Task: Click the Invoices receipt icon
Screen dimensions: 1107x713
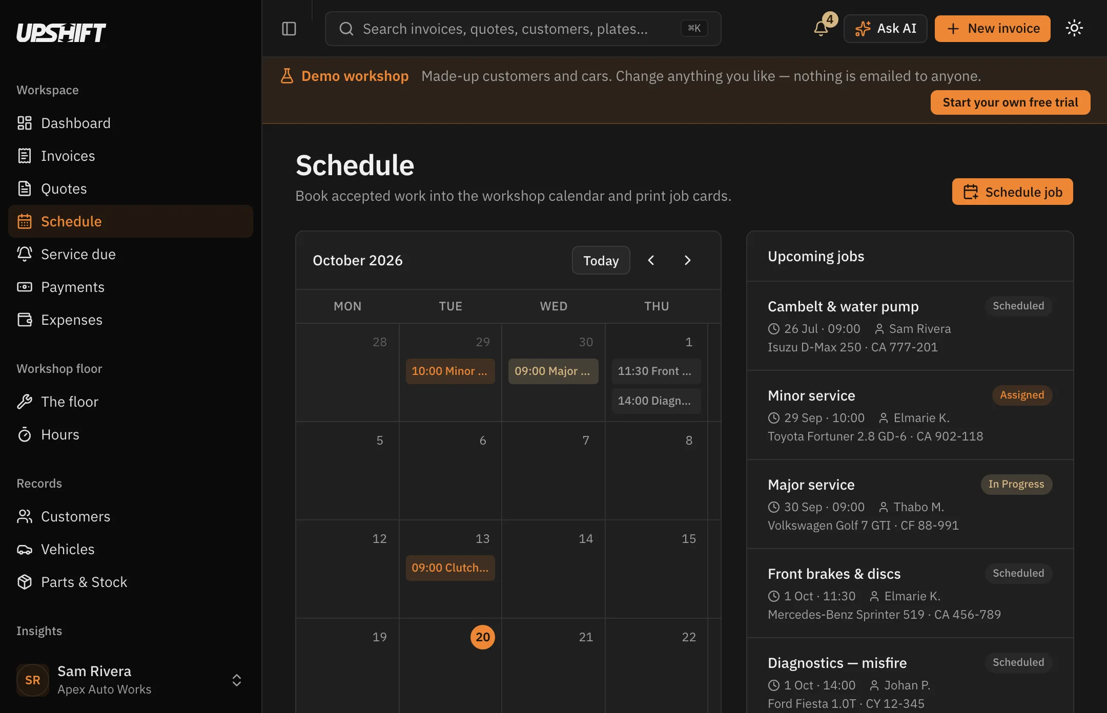Action: pyautogui.click(x=25, y=156)
